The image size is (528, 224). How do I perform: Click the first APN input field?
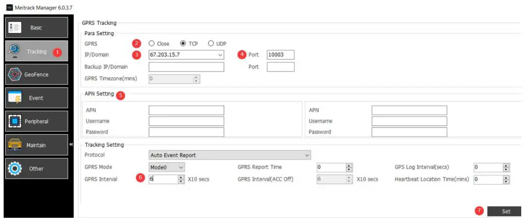186,110
